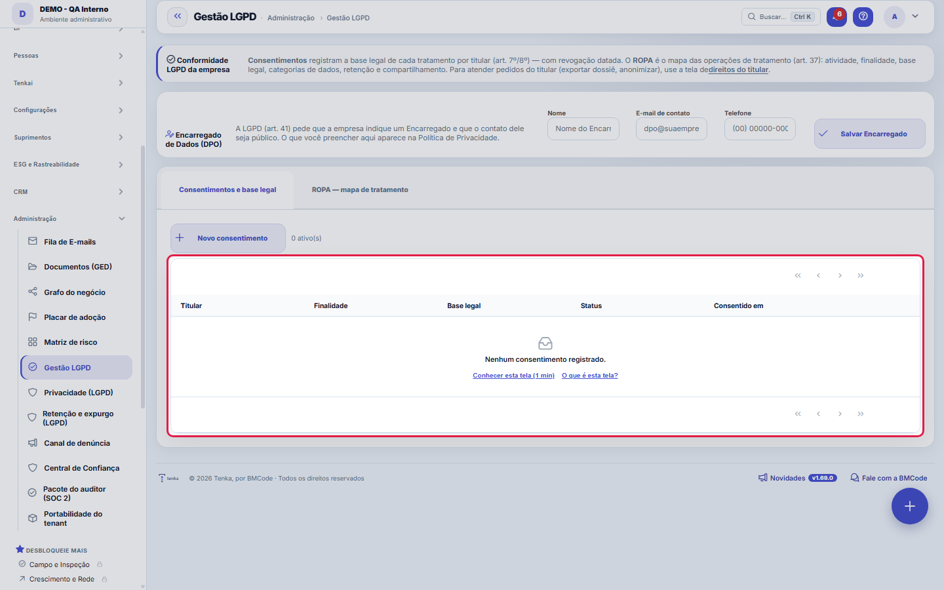This screenshot has height=590, width=944.
Task: Switch to ROPA — mapa de tratamento tab
Action: (x=360, y=190)
